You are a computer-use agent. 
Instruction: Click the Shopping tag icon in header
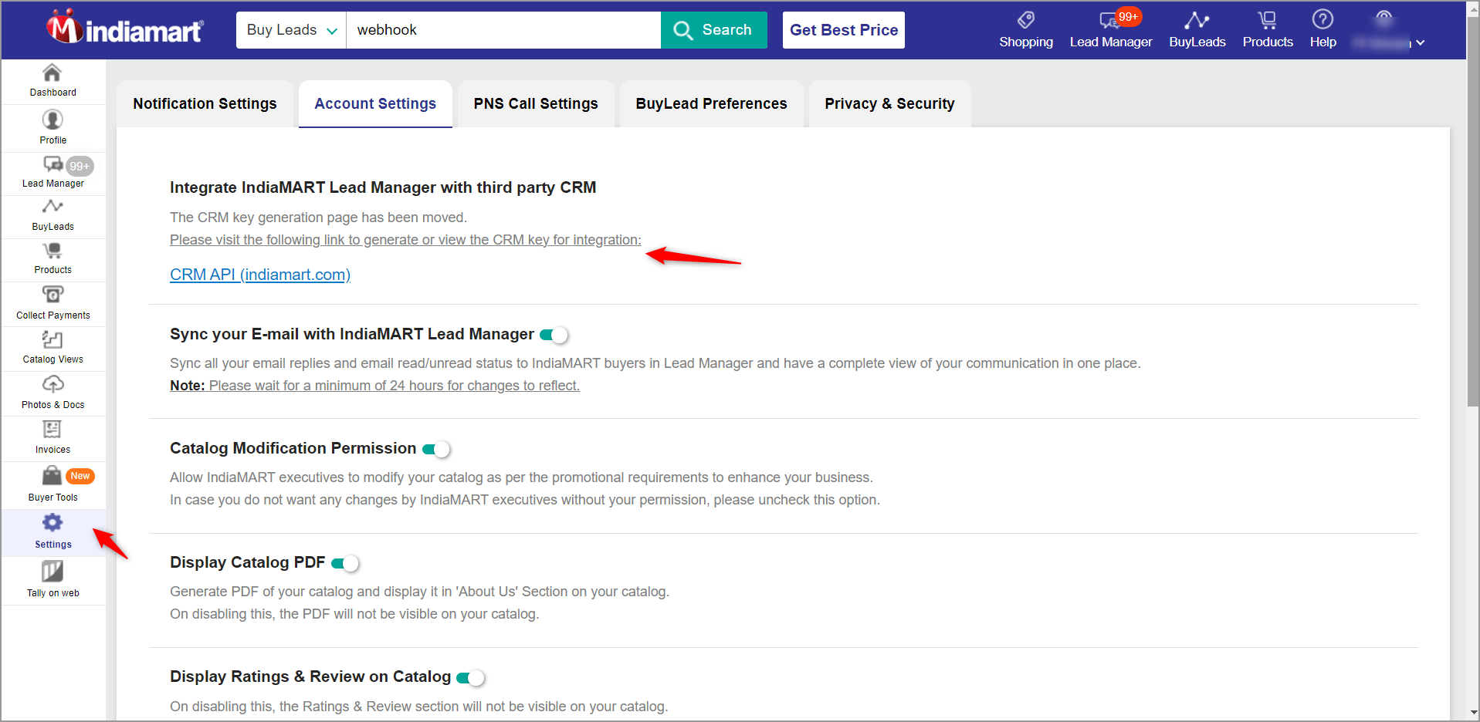point(1025,19)
